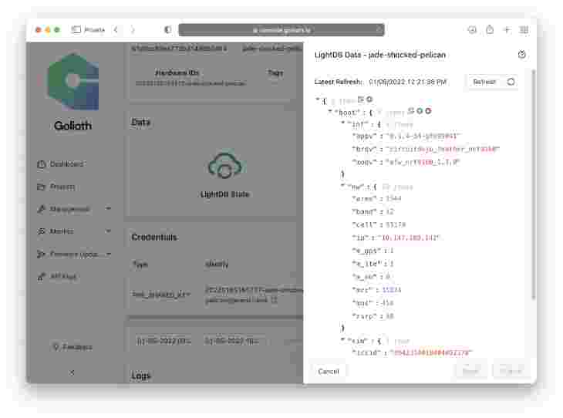Reload the page from the address bar

tap(379, 29)
